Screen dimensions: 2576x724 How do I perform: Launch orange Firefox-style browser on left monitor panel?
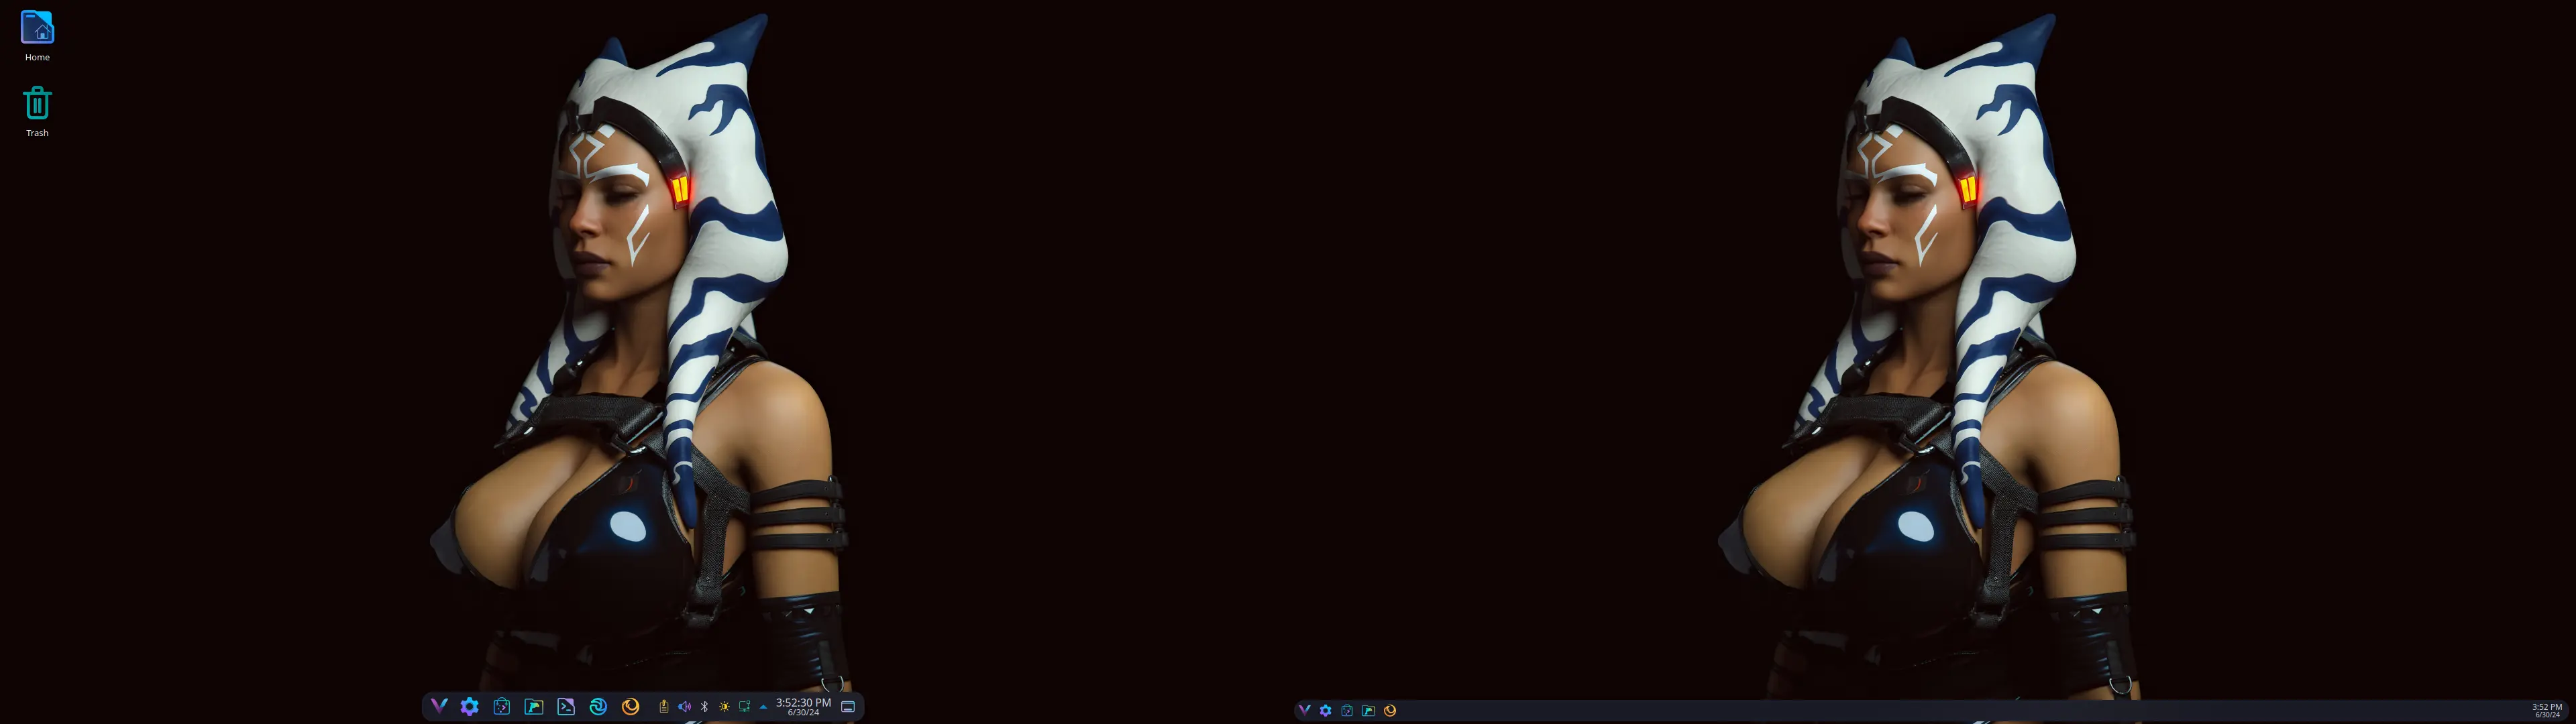pyautogui.click(x=630, y=706)
